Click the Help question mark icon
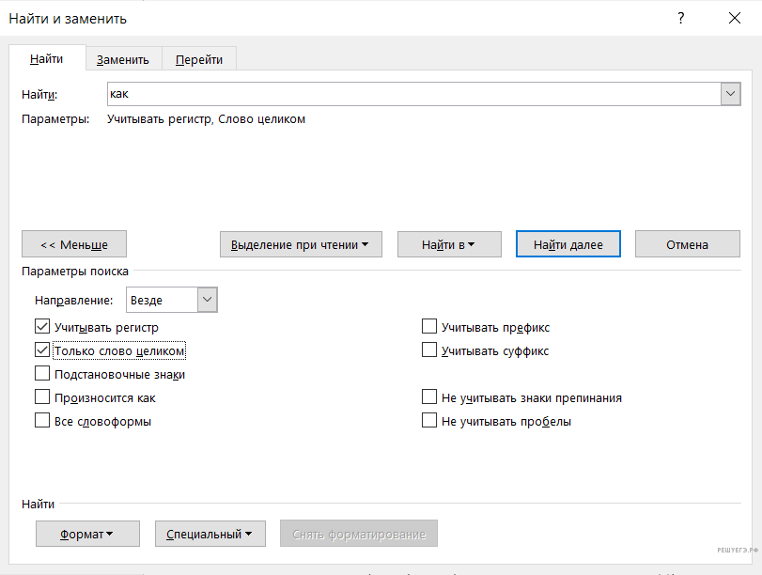This screenshot has width=762, height=575. click(681, 19)
